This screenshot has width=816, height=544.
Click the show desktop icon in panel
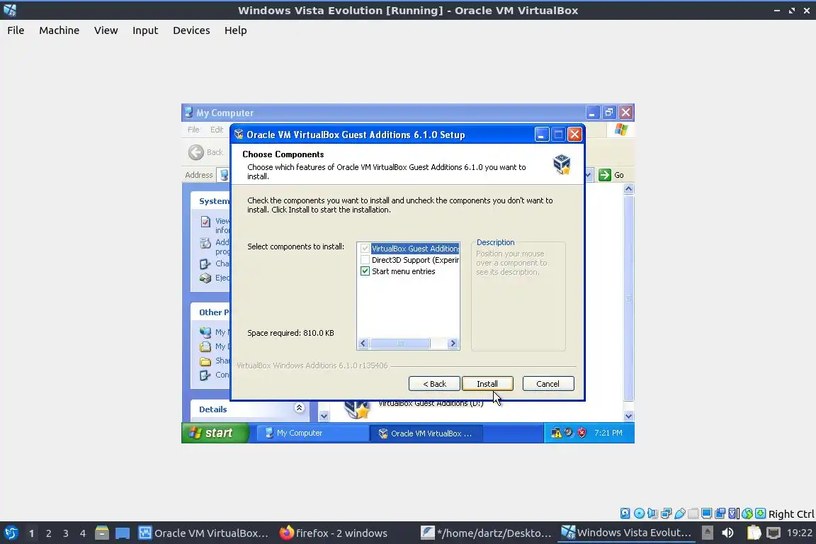coord(123,533)
